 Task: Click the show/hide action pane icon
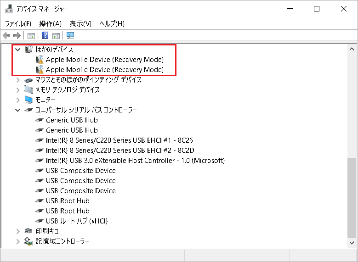point(56,36)
